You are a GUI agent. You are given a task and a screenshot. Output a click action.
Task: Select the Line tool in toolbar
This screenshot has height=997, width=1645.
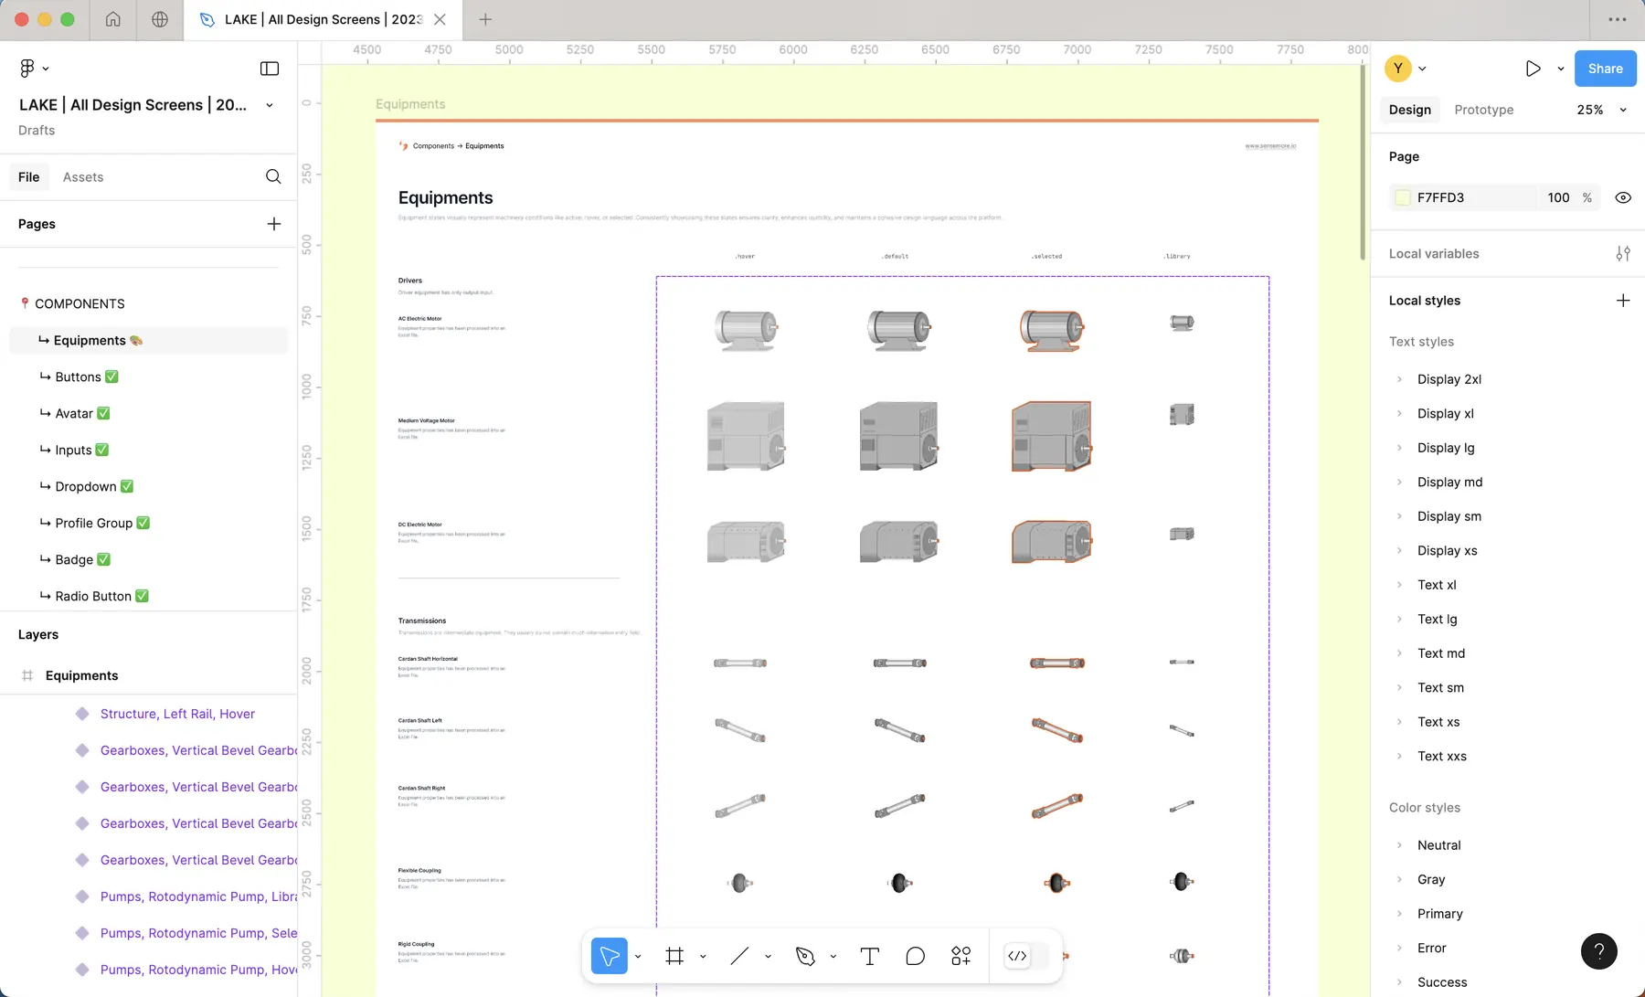point(739,956)
